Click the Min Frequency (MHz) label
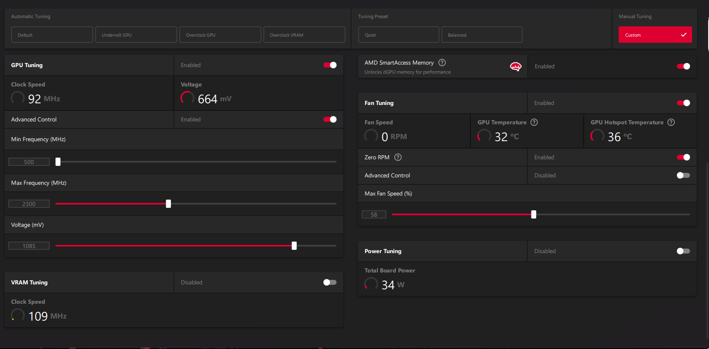The image size is (709, 349). (38, 139)
